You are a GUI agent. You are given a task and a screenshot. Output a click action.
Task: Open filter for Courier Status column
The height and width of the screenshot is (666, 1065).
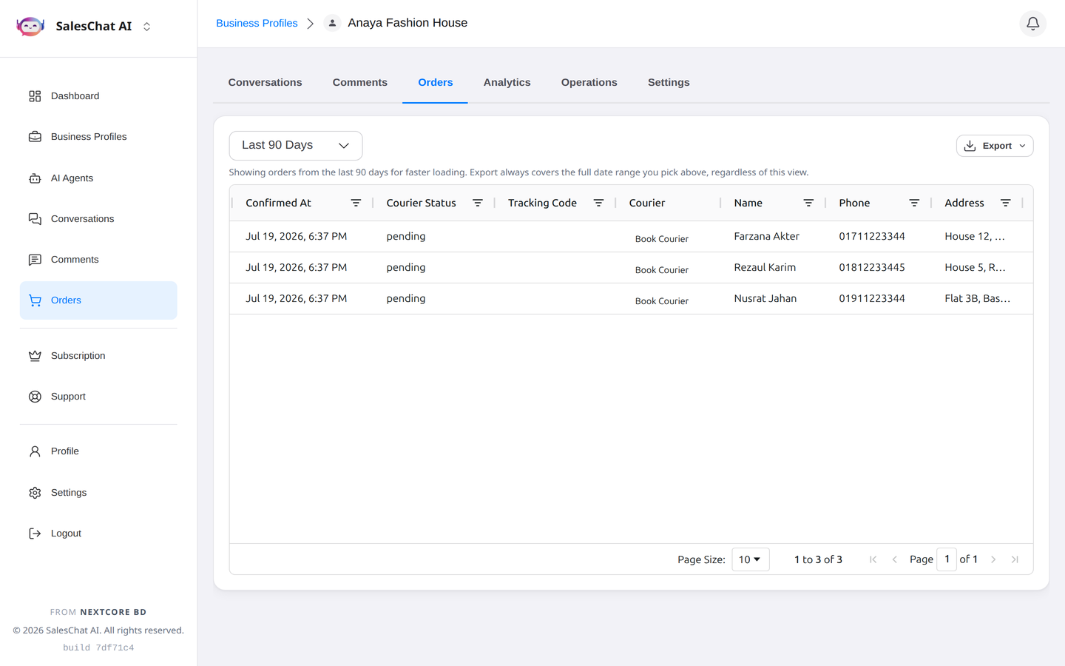(x=478, y=203)
